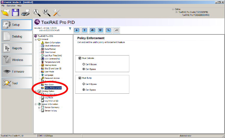Print with the printer icon
The width and height of the screenshot is (225, 138).
25,12
